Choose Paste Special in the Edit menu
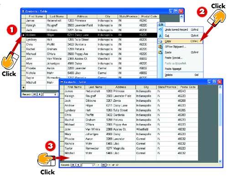 [x=181, y=58]
